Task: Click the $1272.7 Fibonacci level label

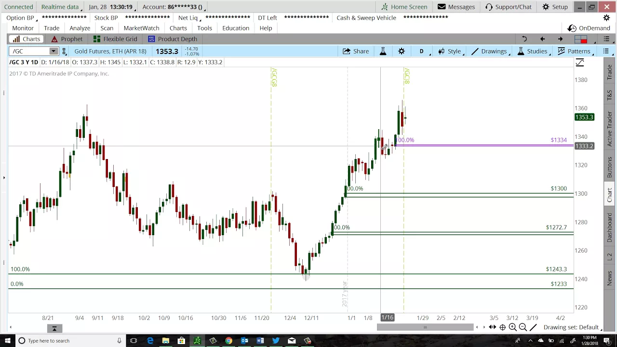Action: point(556,227)
